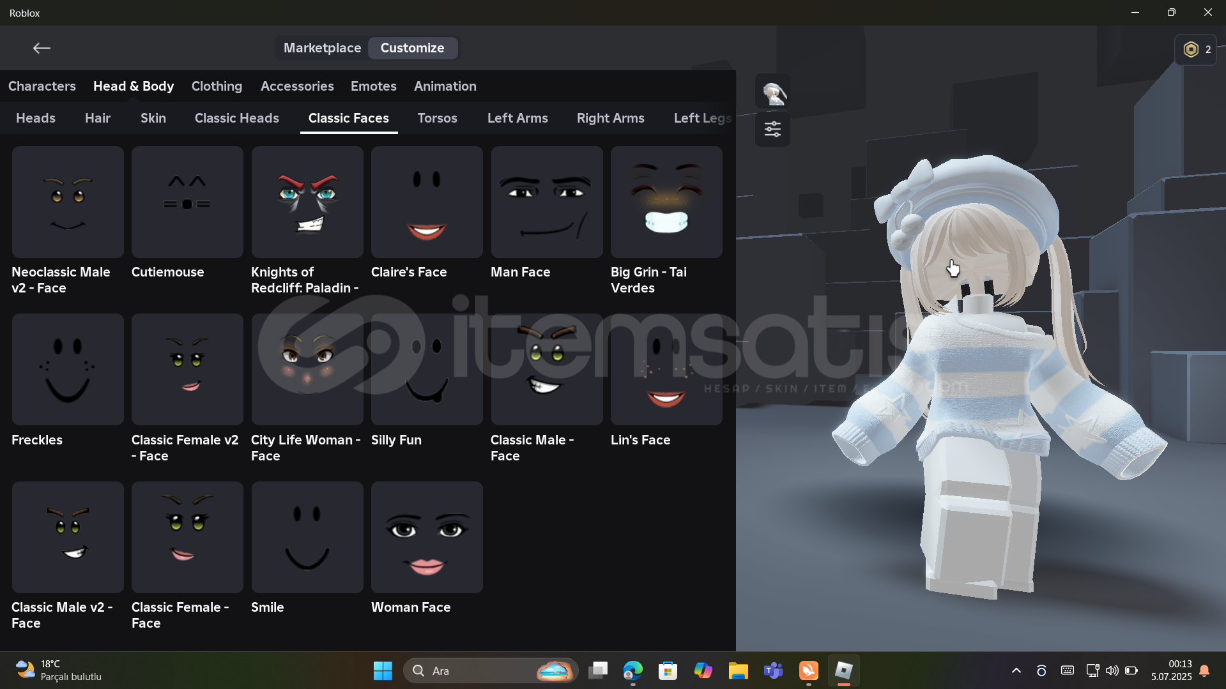Click the battery icon in the tray
The image size is (1226, 689).
pos(1131,670)
